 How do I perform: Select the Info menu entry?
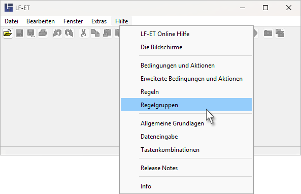click(x=186, y=186)
